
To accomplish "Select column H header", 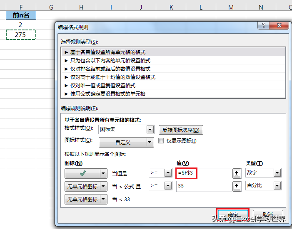I will (81, 7).
